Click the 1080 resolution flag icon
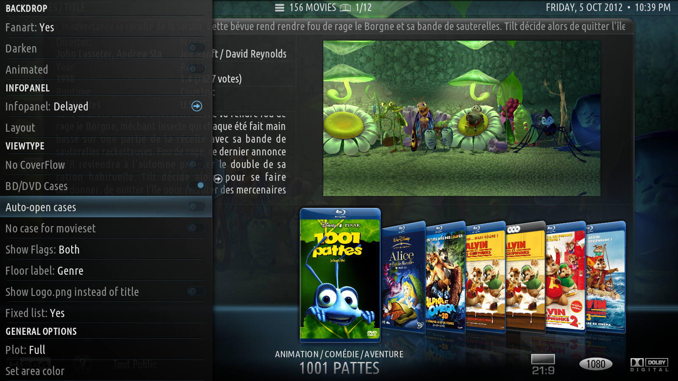The image size is (678, 381). click(596, 364)
